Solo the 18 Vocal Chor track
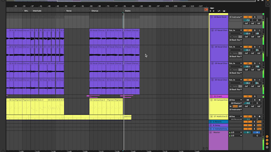271x152 pixels. 255,47
